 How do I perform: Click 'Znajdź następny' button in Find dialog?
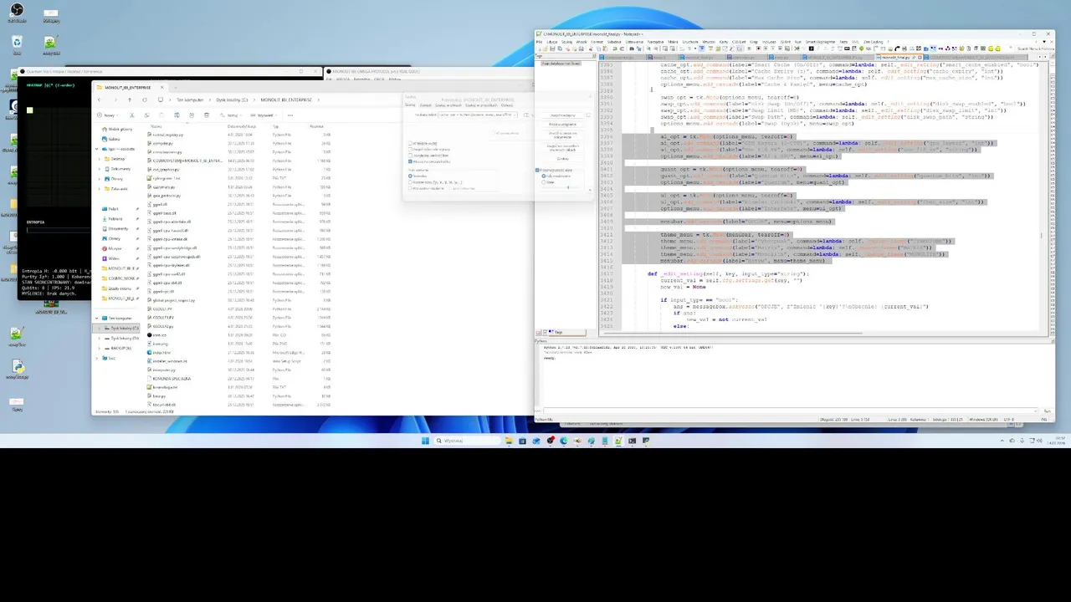[x=562, y=115]
